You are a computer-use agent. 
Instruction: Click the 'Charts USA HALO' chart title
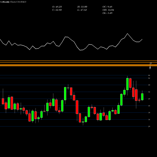coord(18,2)
